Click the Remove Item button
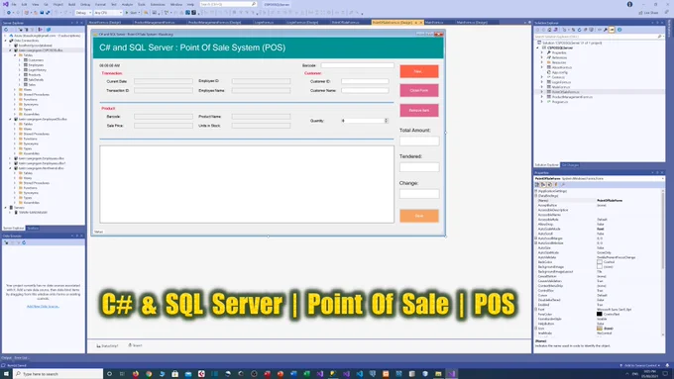The image size is (674, 379). pos(419,110)
